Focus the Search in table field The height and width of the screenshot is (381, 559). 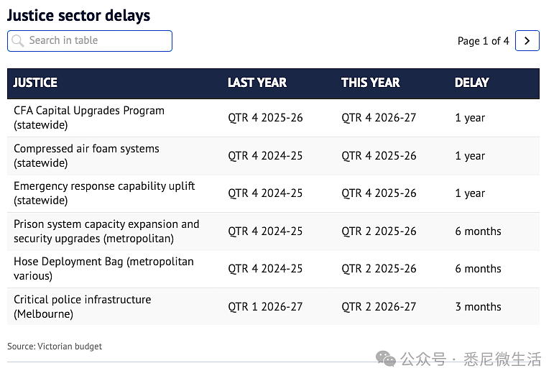click(x=90, y=41)
